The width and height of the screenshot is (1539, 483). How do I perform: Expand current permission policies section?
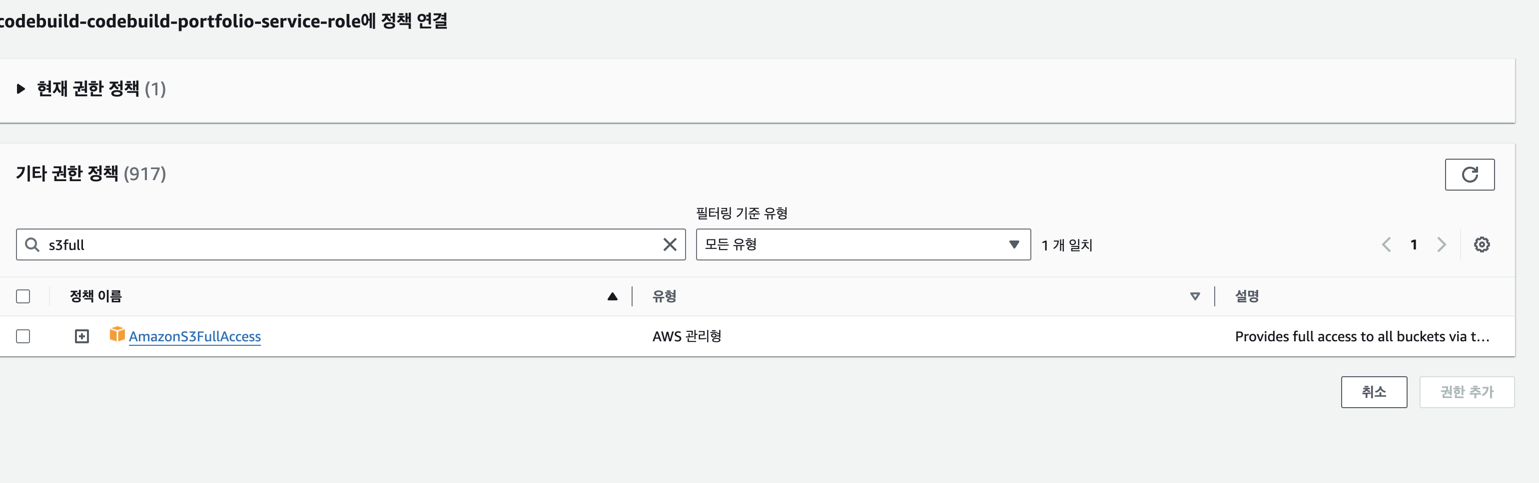coord(21,89)
